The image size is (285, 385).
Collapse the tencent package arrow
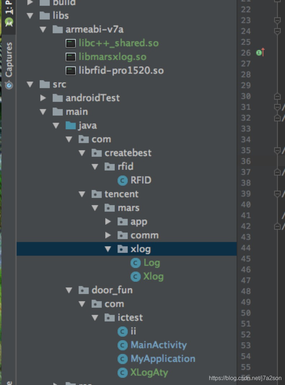pyautogui.click(x=82, y=194)
